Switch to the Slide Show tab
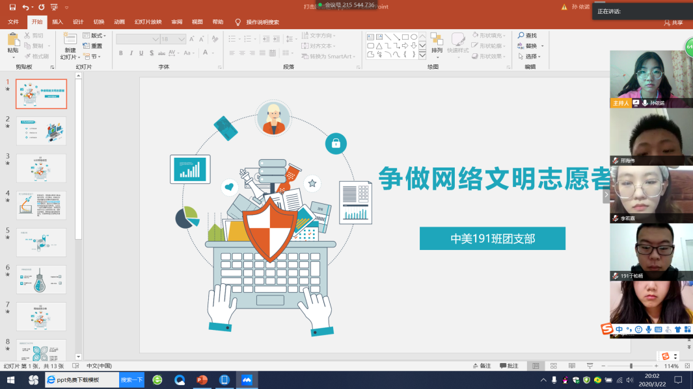Viewport: 693px width, 389px height. [148, 22]
